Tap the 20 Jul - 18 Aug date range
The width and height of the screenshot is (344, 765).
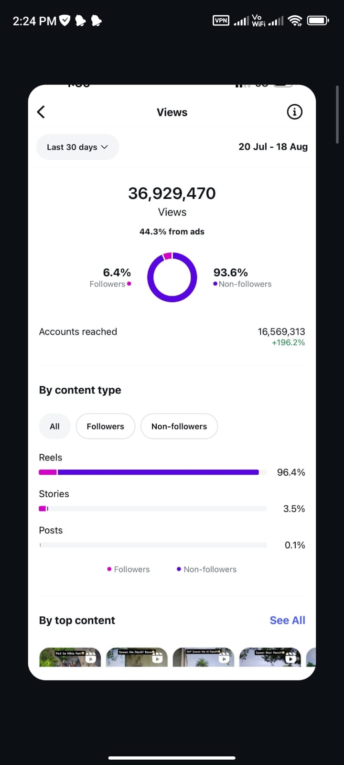[x=273, y=147]
